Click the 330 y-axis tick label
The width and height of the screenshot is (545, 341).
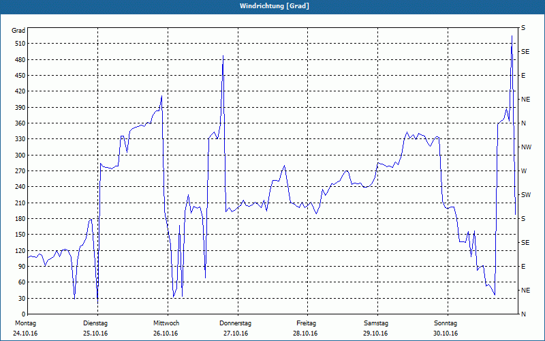point(20,139)
